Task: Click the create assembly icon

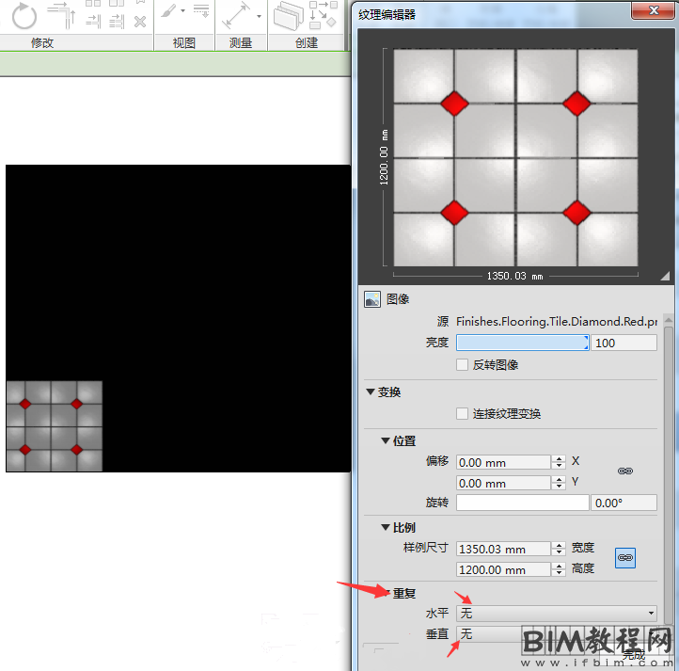Action: click(292, 16)
